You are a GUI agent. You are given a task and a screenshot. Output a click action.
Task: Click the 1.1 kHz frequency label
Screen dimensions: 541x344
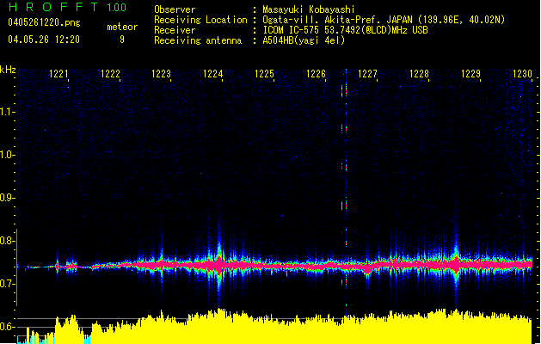pyautogui.click(x=7, y=112)
